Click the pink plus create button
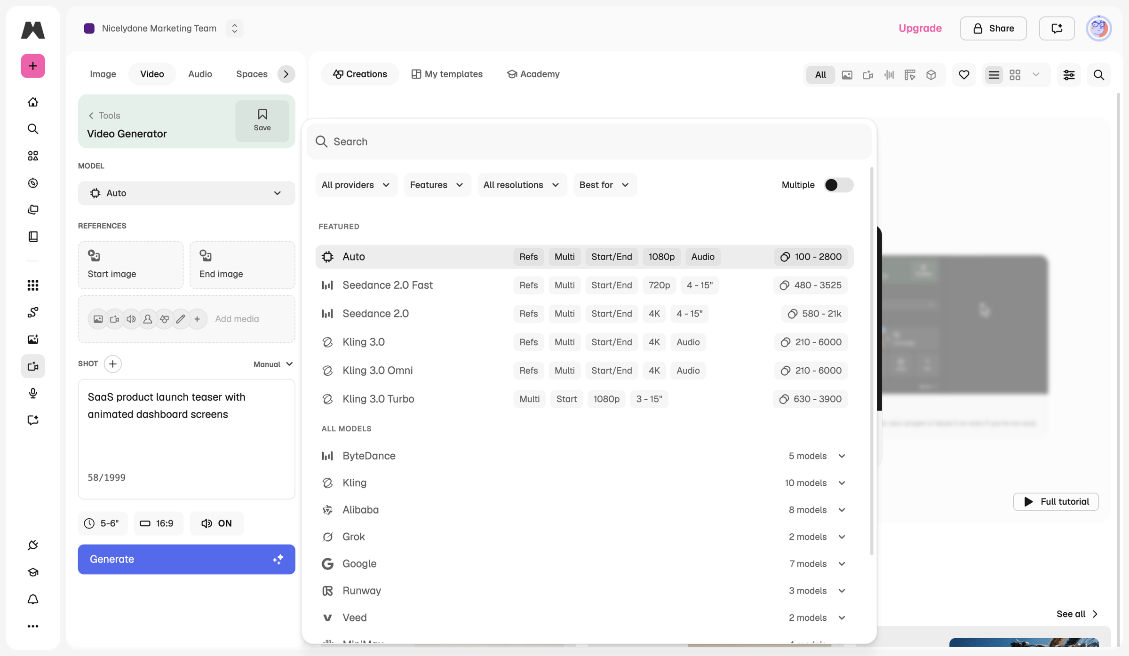1129x656 pixels. tap(33, 66)
